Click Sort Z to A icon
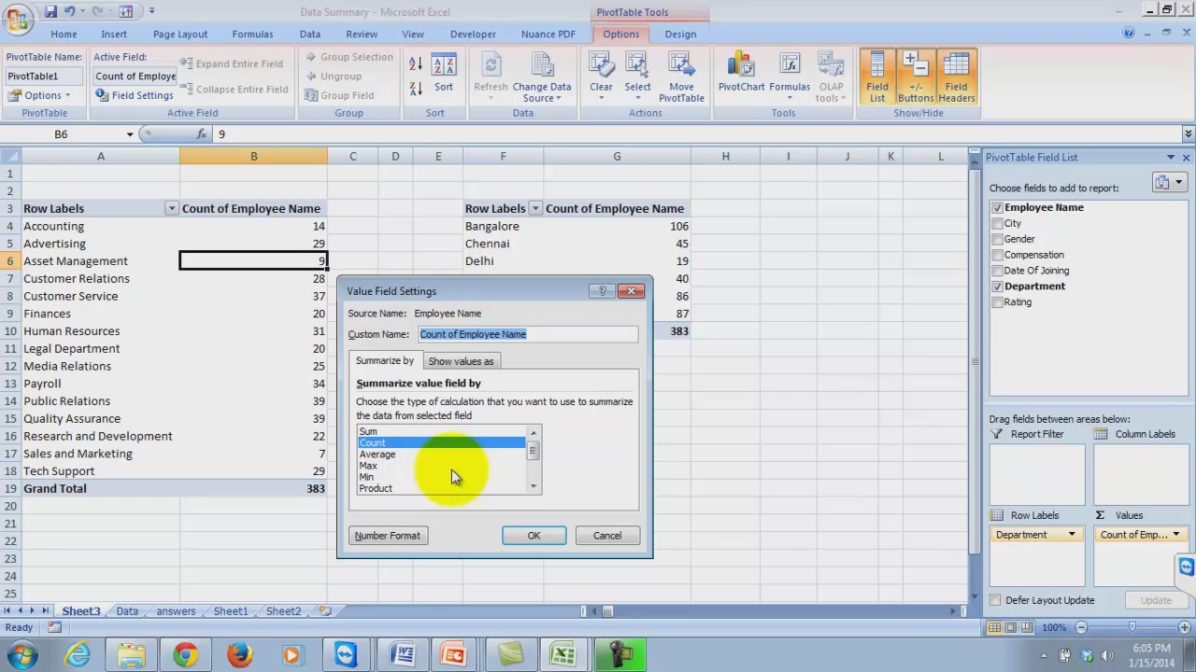Screen dimensions: 1196x672 click(x=416, y=88)
